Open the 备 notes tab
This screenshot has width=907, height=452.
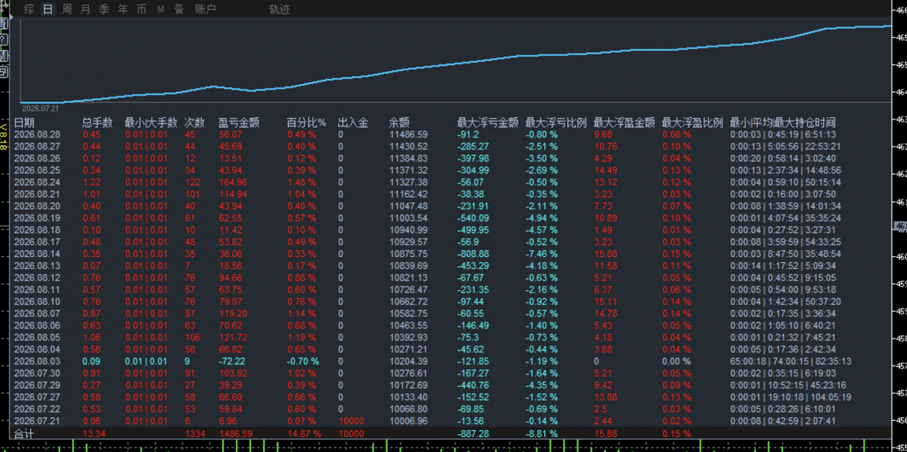tap(179, 9)
